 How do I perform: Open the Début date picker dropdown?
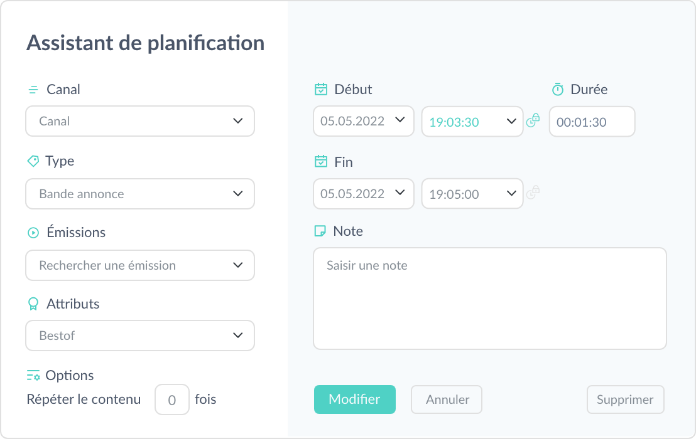tap(364, 121)
